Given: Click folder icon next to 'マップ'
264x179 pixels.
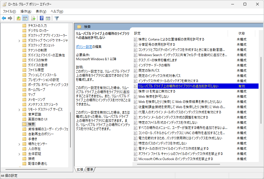Looking at the screenshot, I should tap(24, 95).
